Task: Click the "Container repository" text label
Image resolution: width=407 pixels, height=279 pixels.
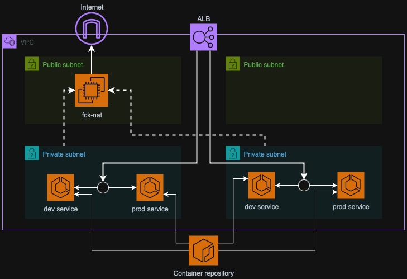Action: (203, 273)
